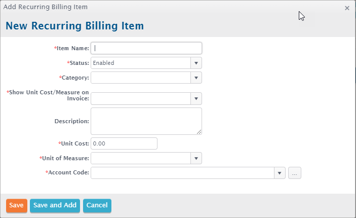
Task: Click the orange Save button
Action: (17, 205)
